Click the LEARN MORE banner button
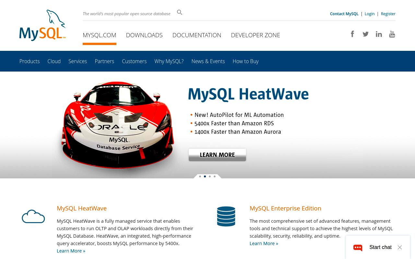This screenshot has height=259, width=415. (x=217, y=155)
